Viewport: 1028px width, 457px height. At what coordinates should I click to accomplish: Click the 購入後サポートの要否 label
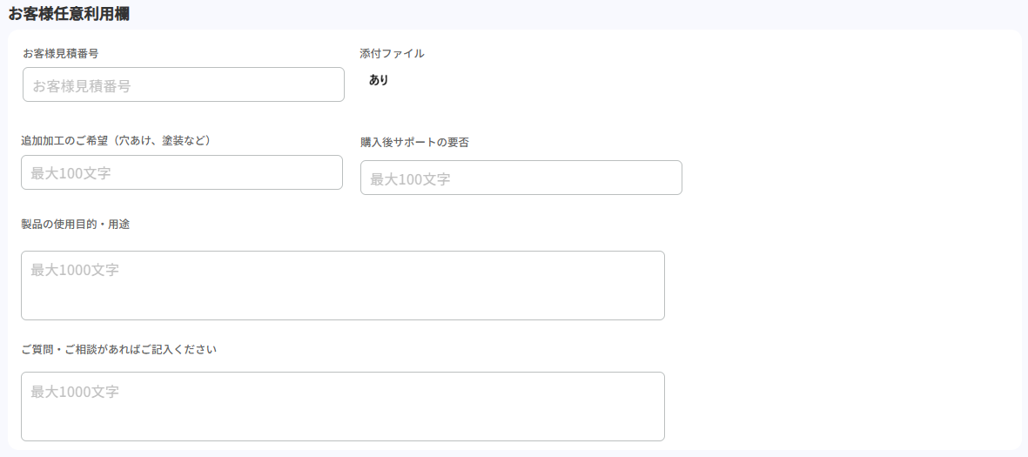414,142
